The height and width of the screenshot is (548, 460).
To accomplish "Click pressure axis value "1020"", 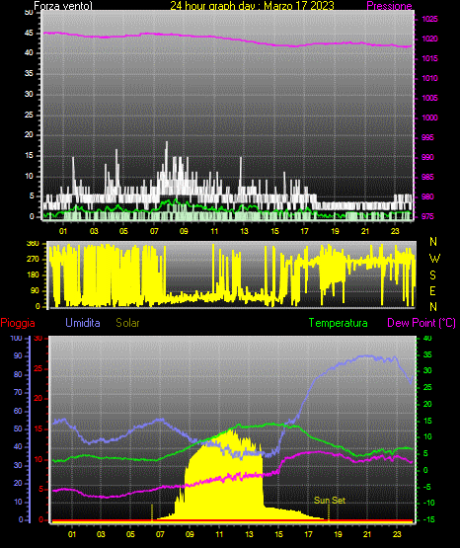I will [x=429, y=39].
